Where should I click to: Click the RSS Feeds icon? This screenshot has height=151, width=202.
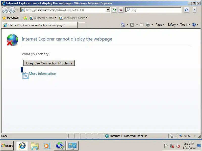pyautogui.click(x=132, y=25)
